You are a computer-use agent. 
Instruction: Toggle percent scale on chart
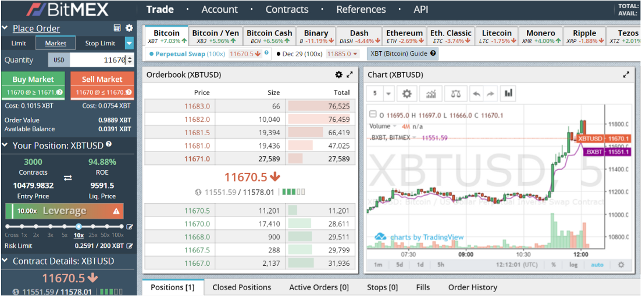pyautogui.click(x=553, y=265)
